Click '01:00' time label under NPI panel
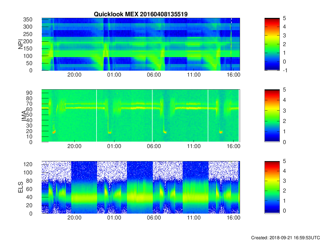This screenshot has height=240, width=320. pyautogui.click(x=114, y=75)
